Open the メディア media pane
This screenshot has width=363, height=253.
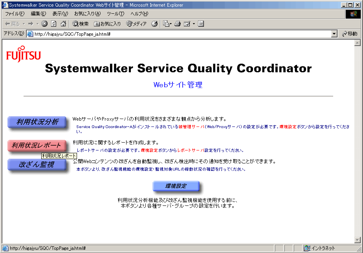(136, 24)
